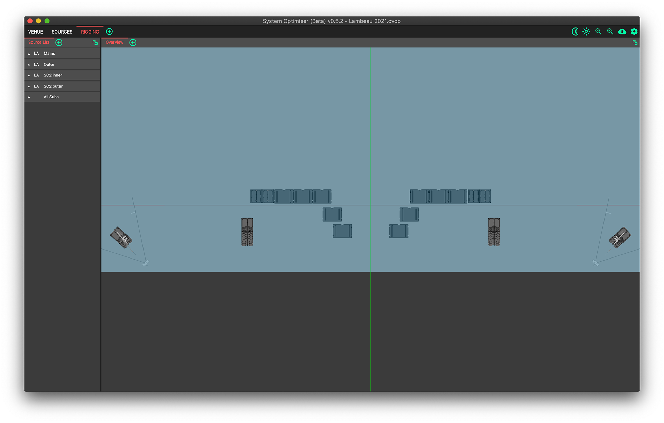The image size is (664, 423).
Task: Click the zoom out magnifier icon
Action: point(598,31)
